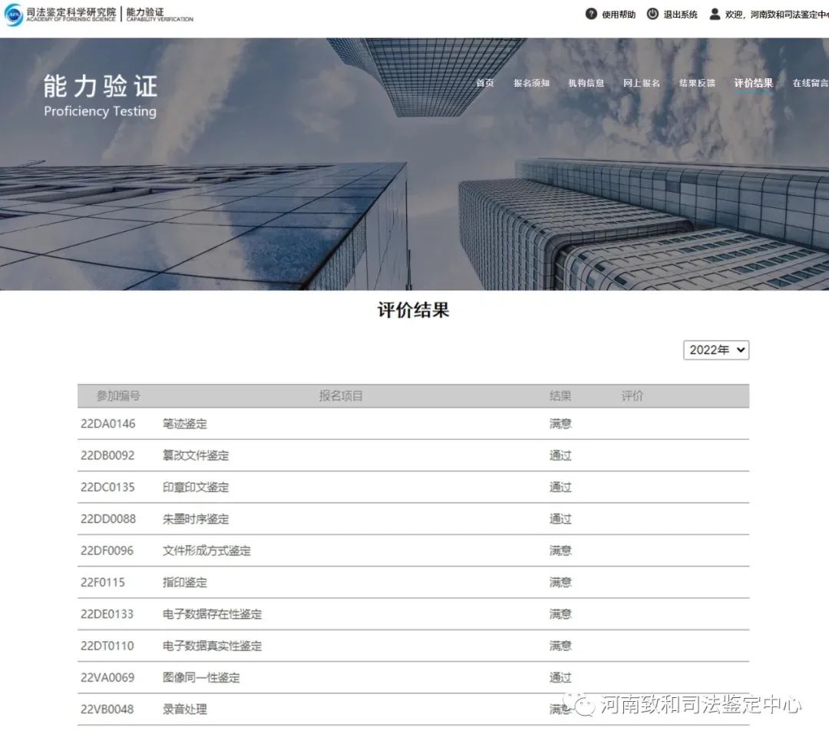Click the user profile icon
The height and width of the screenshot is (741, 829).
[715, 14]
